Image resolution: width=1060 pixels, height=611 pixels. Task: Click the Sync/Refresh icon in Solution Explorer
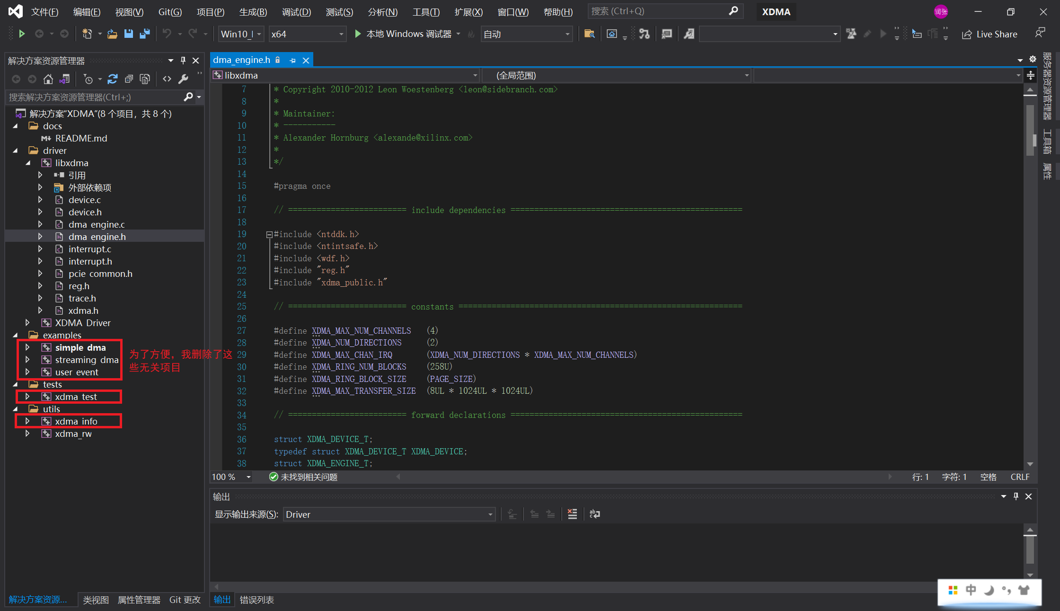(112, 79)
